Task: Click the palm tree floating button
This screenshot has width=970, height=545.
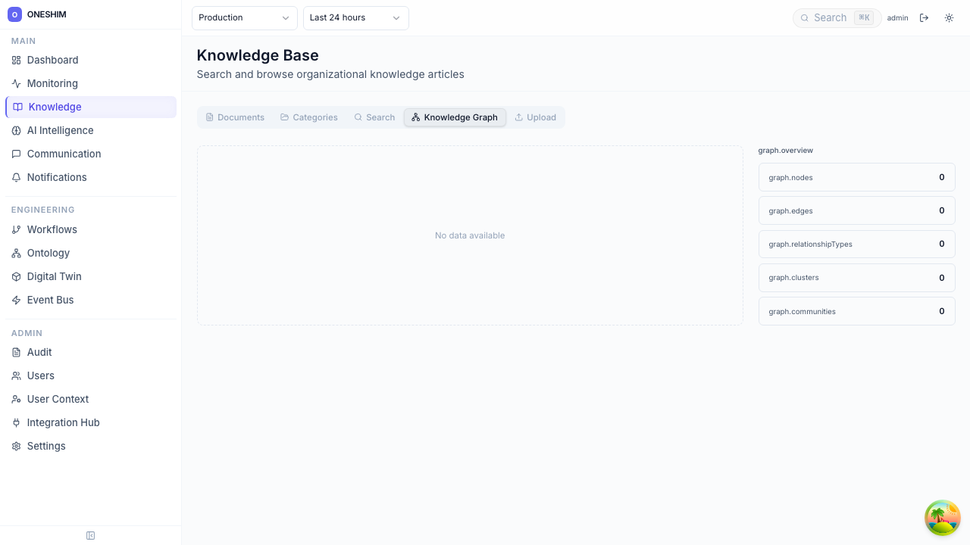Action: (942, 518)
